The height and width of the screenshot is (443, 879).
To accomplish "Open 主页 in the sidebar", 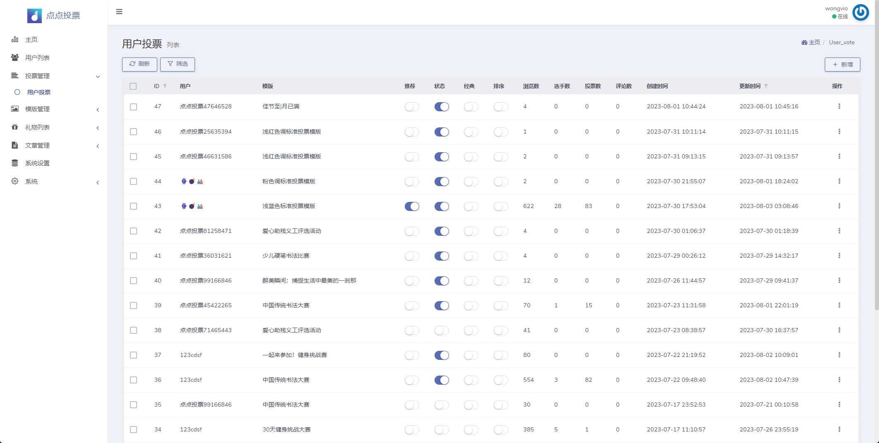I will point(31,39).
